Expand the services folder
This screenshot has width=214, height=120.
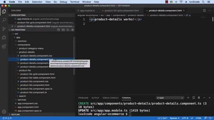[x=16, y=100]
